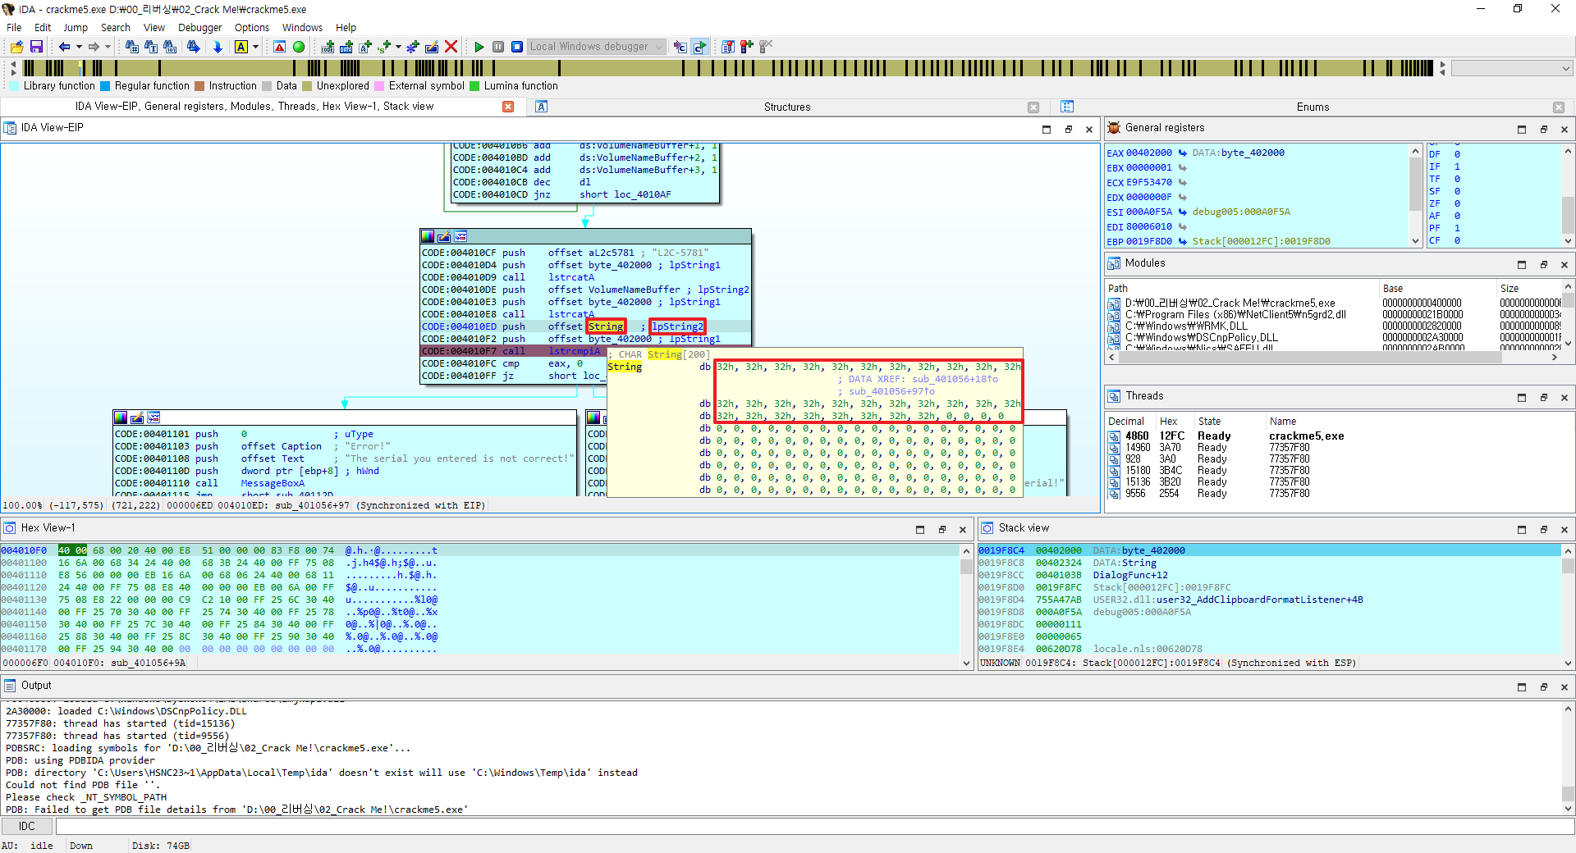
Task: Select the crackme5.exe thread row 4860
Action: coord(1338,436)
